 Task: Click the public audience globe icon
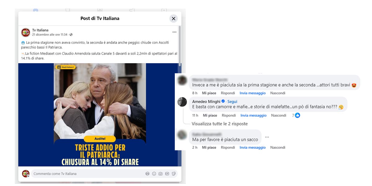[x=71, y=35]
